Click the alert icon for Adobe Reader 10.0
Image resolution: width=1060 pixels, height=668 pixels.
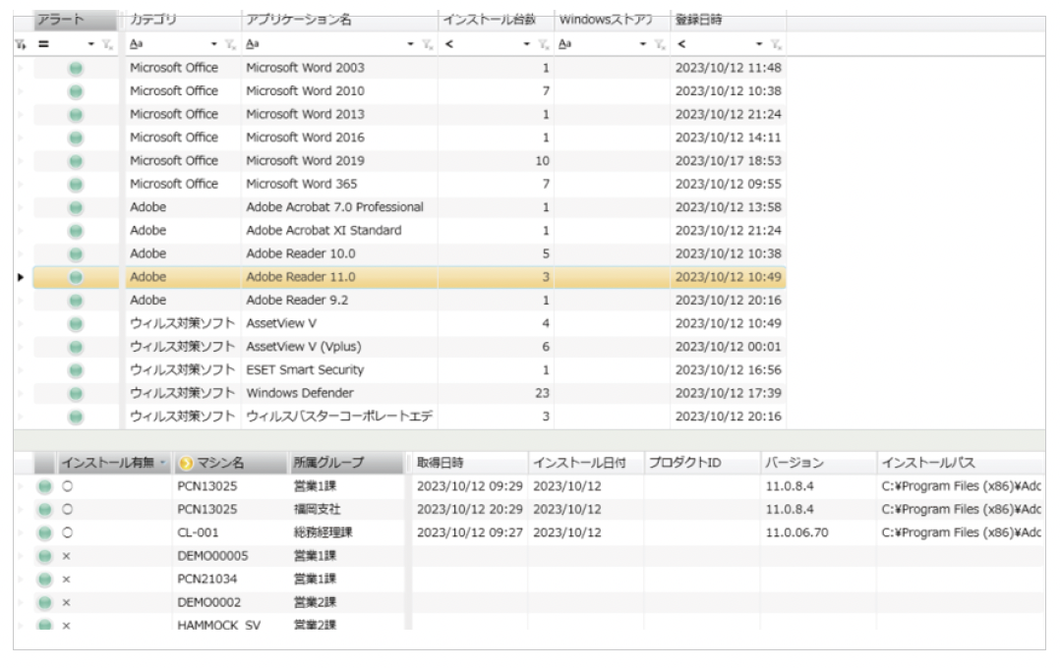[76, 254]
